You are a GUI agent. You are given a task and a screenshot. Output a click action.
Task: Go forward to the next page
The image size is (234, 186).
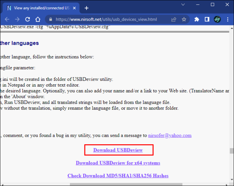(x=17, y=19)
